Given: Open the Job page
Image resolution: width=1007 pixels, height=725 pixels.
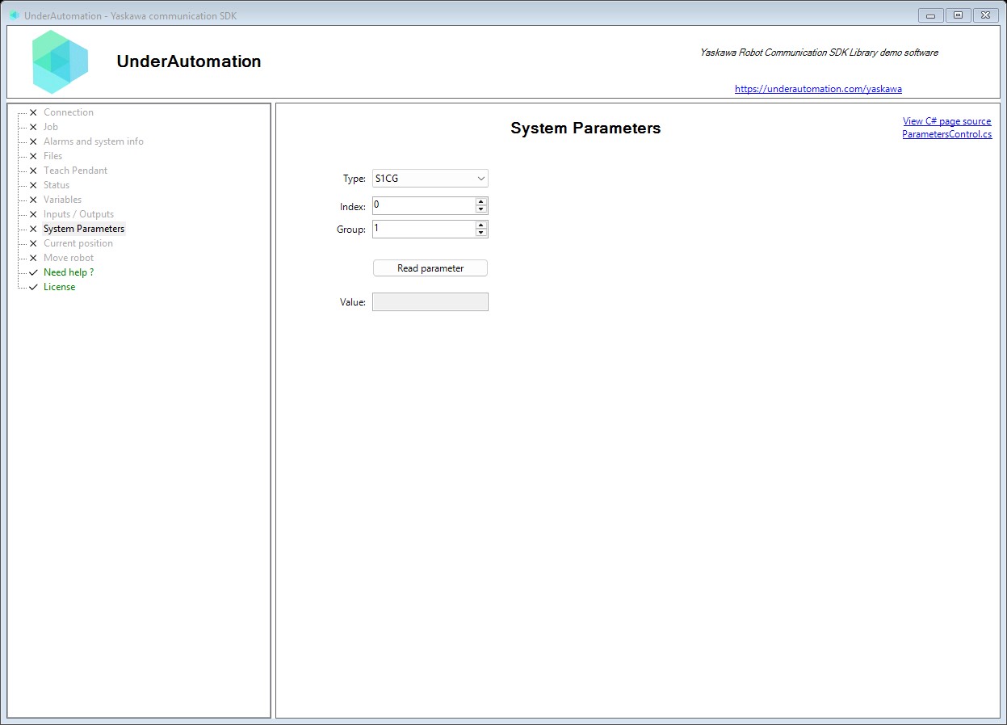Looking at the screenshot, I should 51,127.
